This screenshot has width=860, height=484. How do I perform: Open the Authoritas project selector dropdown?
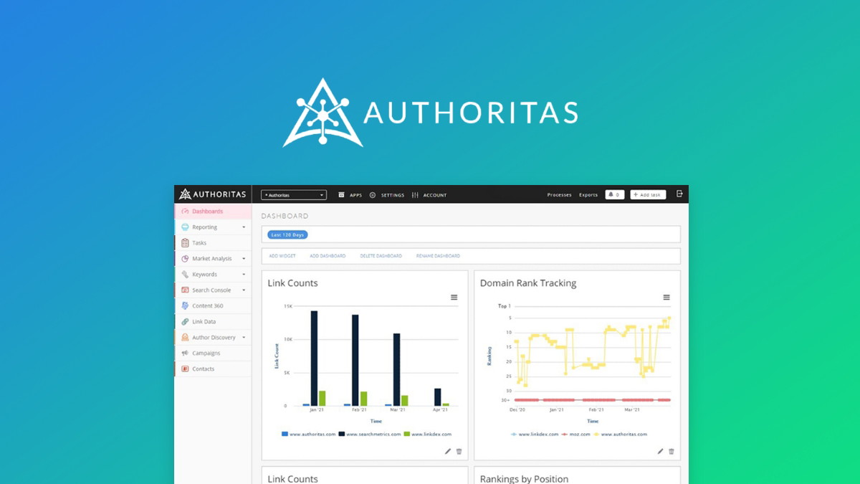pyautogui.click(x=294, y=195)
